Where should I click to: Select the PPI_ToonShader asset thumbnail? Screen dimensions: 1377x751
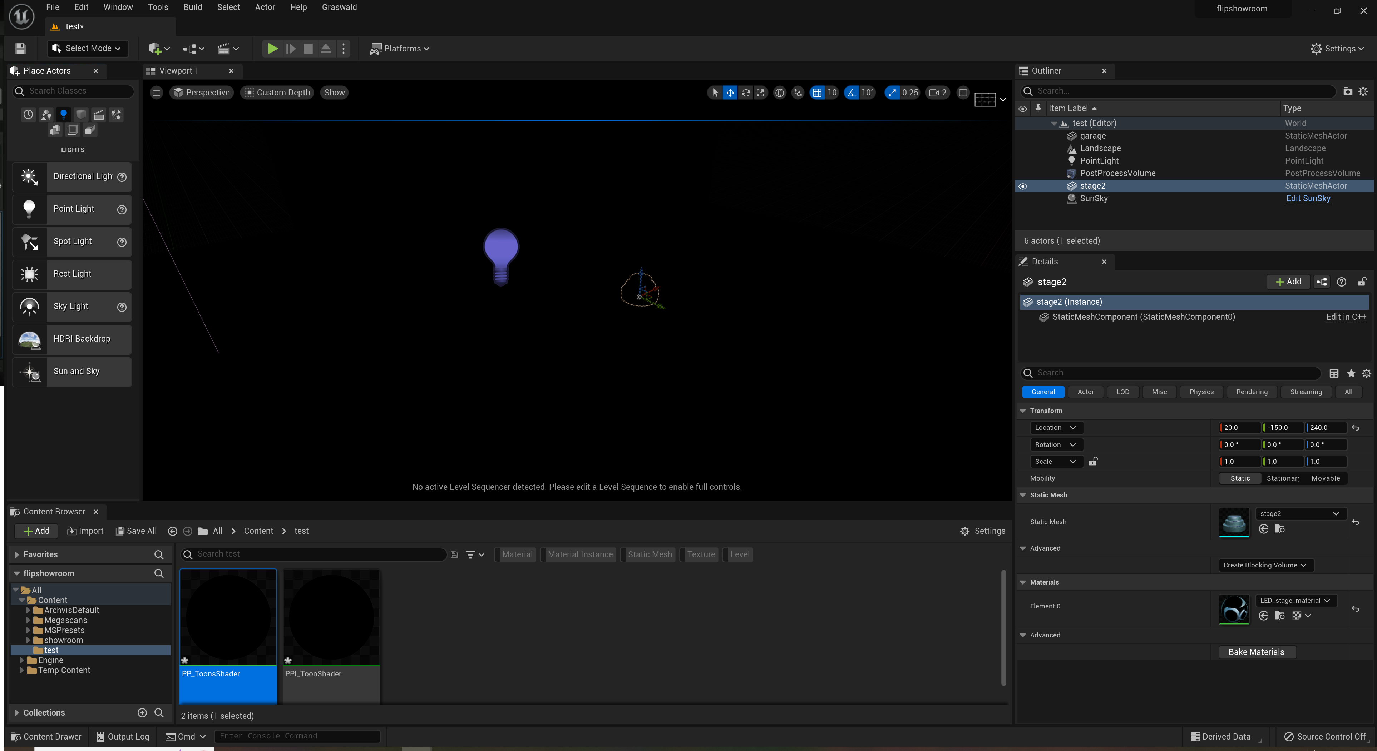pyautogui.click(x=331, y=618)
